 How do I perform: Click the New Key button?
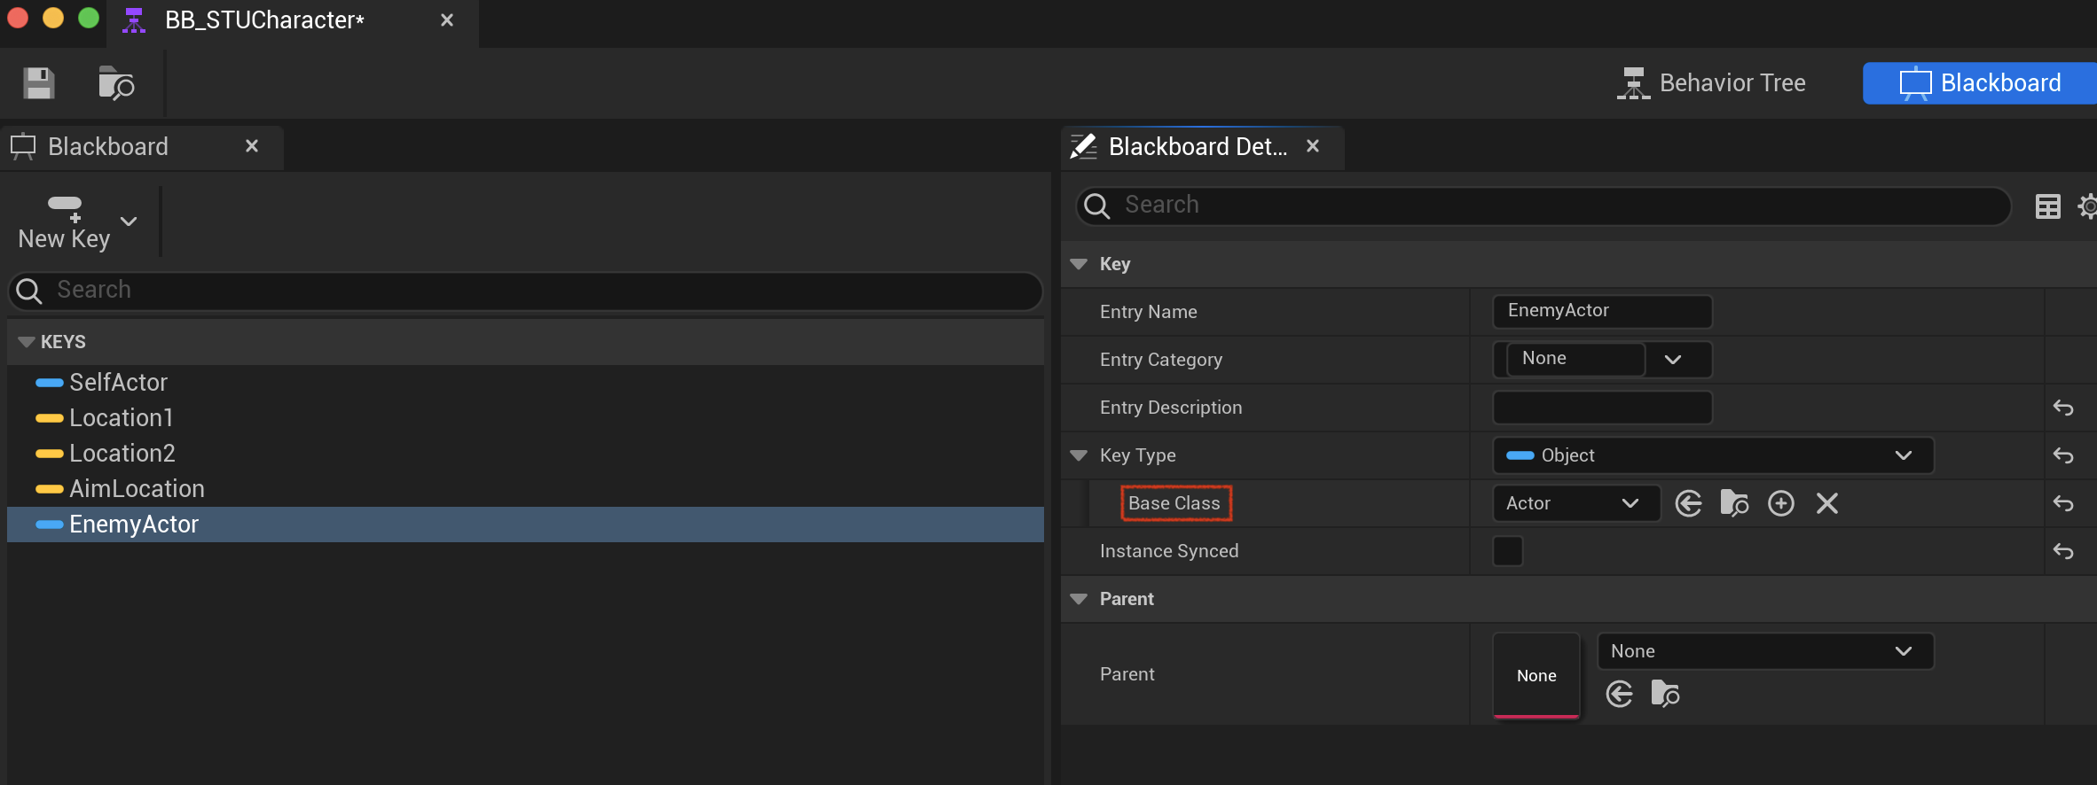pos(64,223)
